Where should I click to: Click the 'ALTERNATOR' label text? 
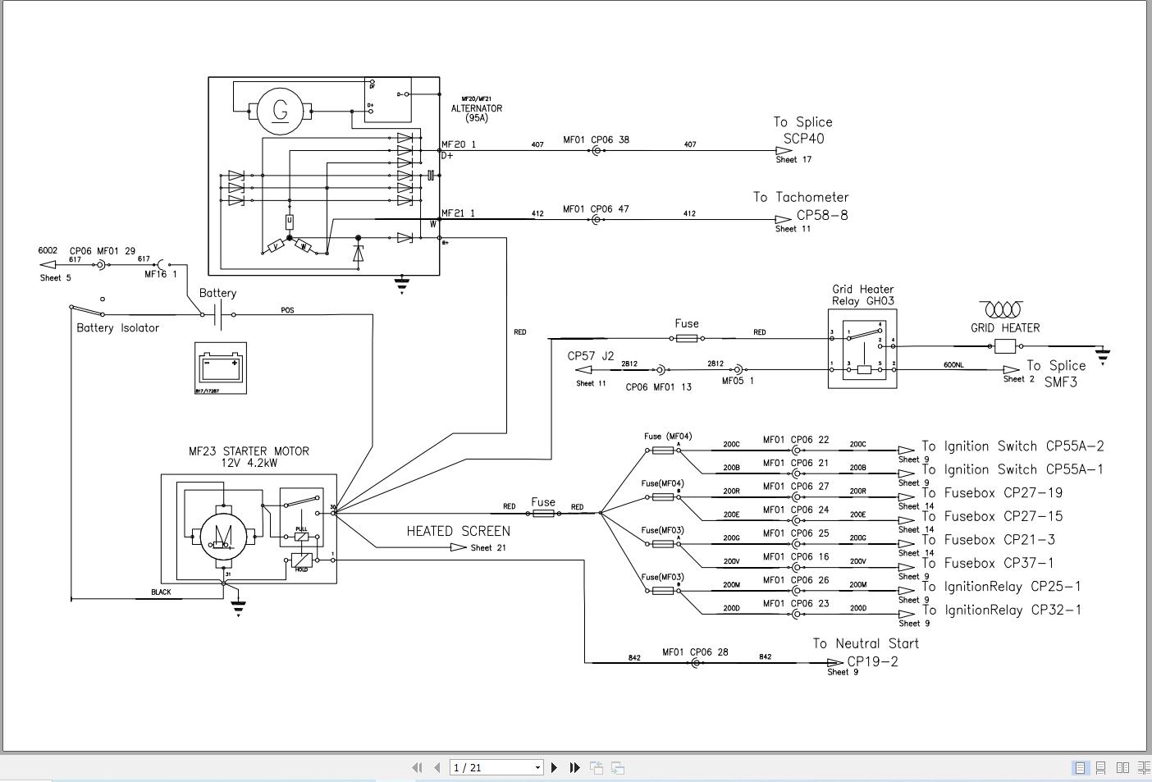click(x=477, y=108)
